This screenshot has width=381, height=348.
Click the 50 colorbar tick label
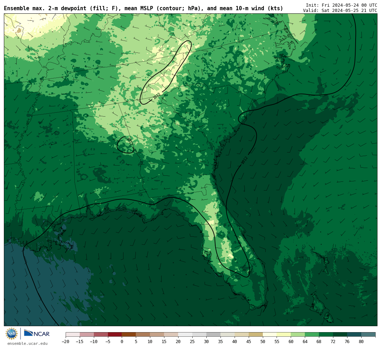pos(263,342)
